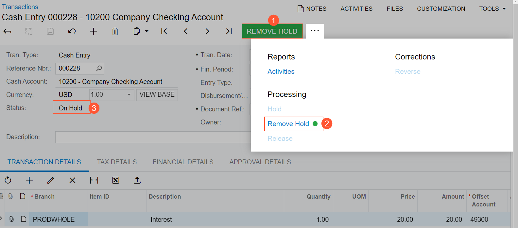Click the undo icon in toolbar
Screen dimensions: 518x228
coord(72,31)
